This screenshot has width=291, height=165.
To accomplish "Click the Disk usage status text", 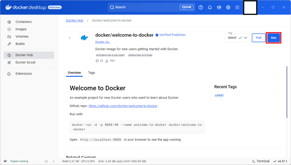I will click(x=122, y=161).
